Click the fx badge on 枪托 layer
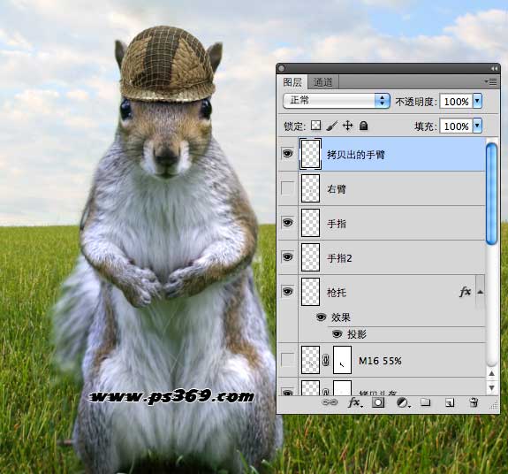Image resolution: width=508 pixels, height=474 pixels. pos(465,292)
